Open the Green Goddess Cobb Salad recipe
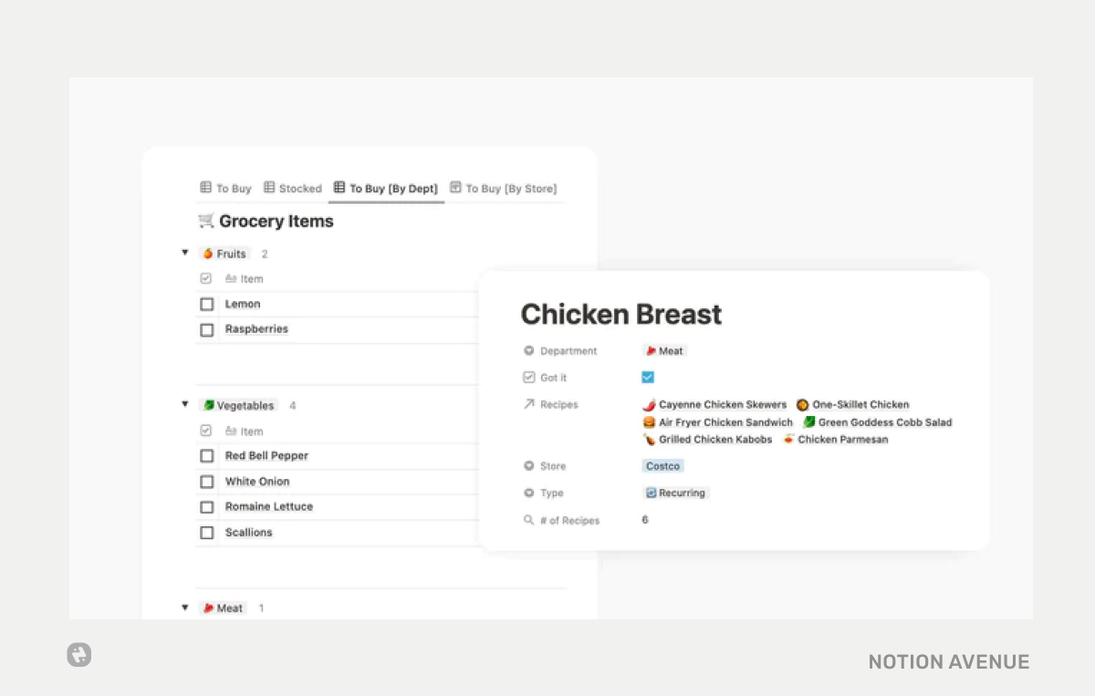 pyautogui.click(x=884, y=422)
